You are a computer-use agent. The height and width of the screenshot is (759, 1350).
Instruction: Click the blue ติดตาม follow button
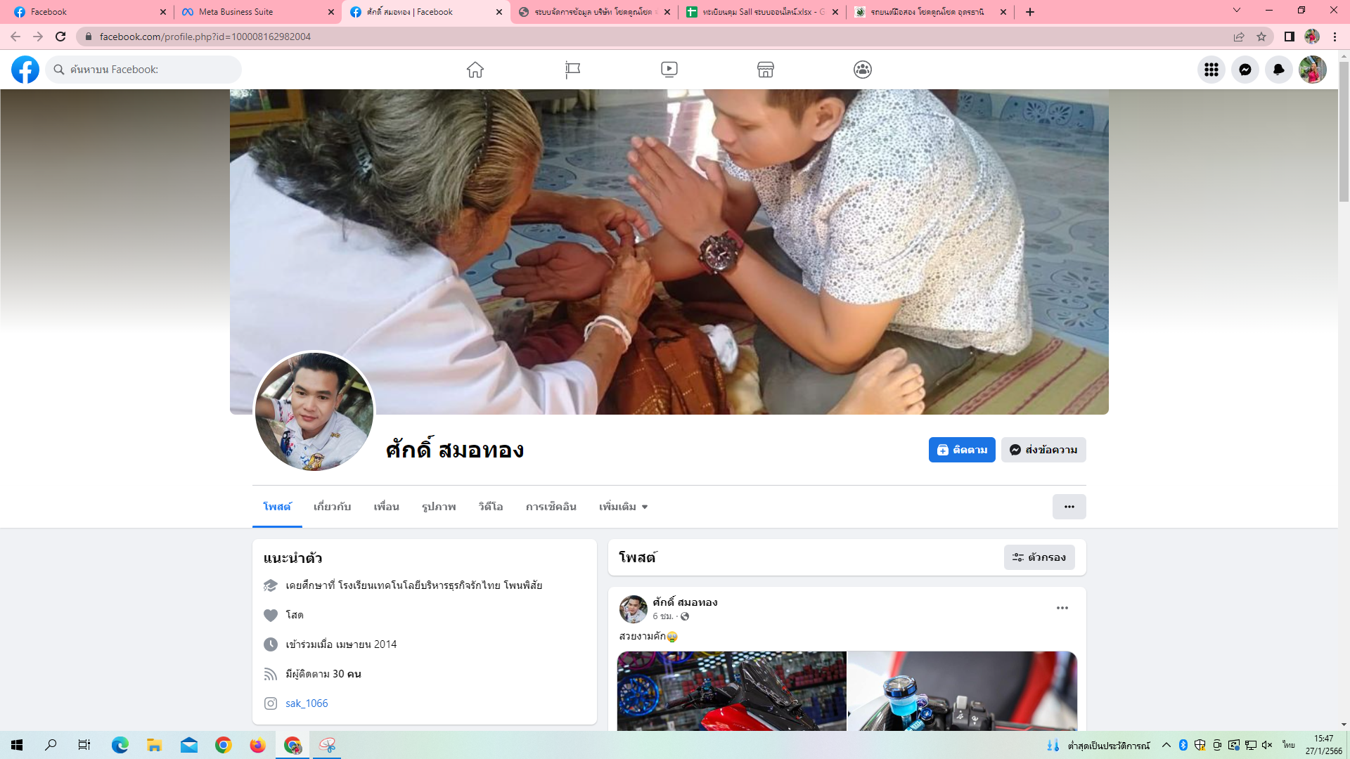point(962,450)
